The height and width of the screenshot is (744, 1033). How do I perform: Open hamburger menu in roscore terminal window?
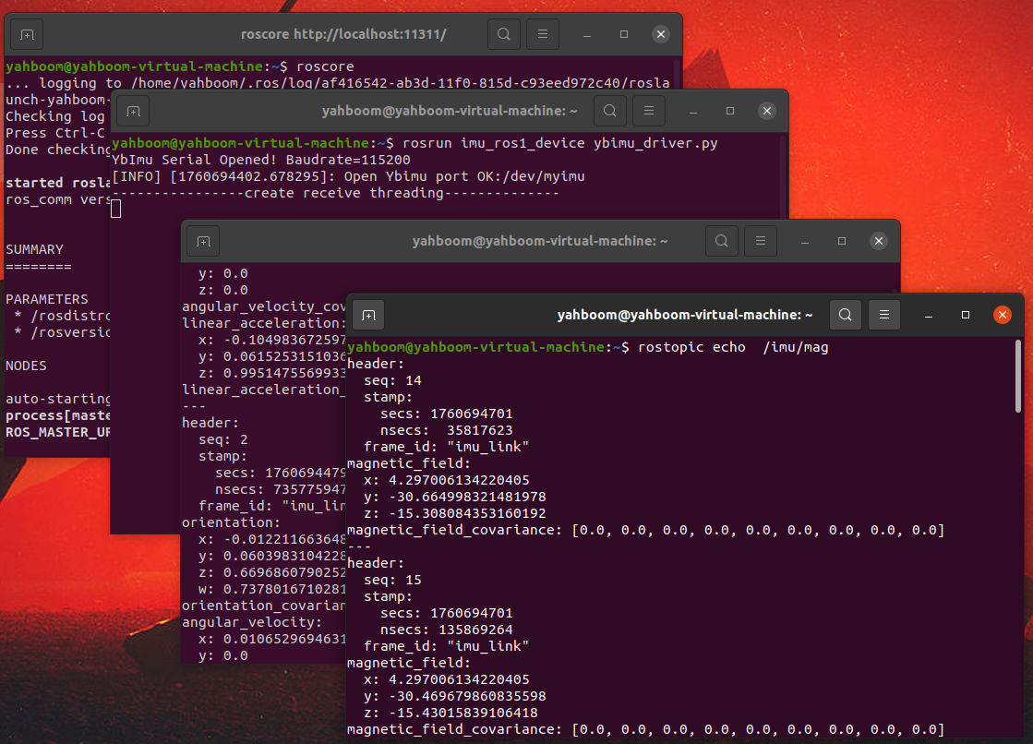(x=543, y=34)
